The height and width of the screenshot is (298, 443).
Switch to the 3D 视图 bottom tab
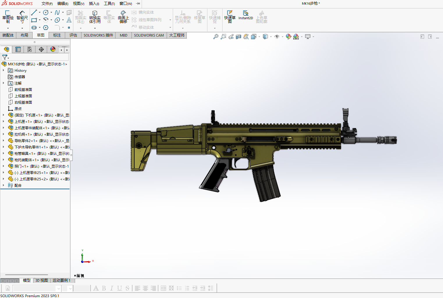pos(42,280)
